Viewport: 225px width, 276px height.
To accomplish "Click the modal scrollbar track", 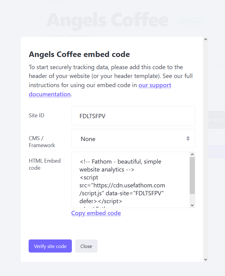I will point(206,152).
